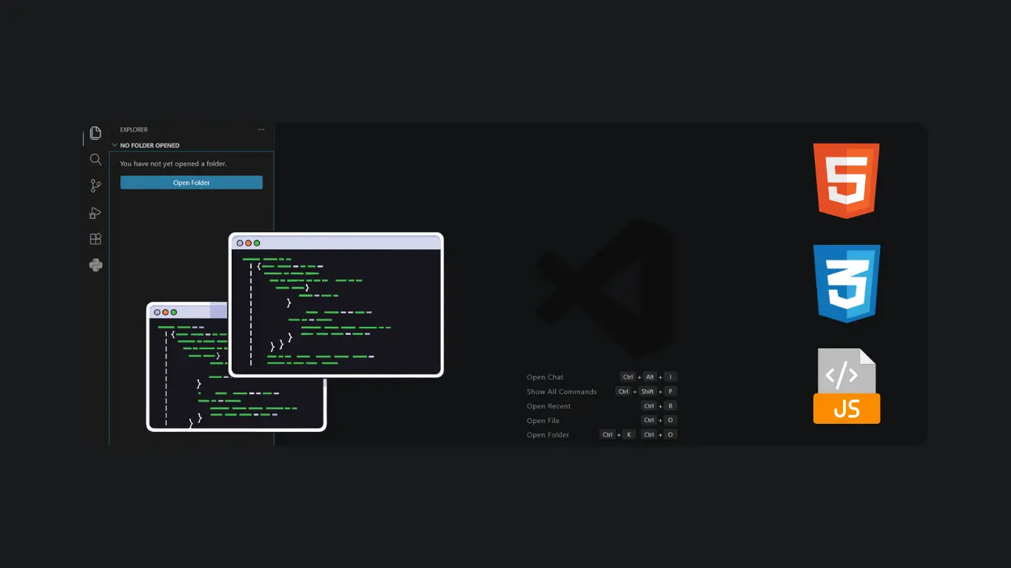
Task: Click the Ctrl keycap beside Open Recent
Action: click(649, 406)
